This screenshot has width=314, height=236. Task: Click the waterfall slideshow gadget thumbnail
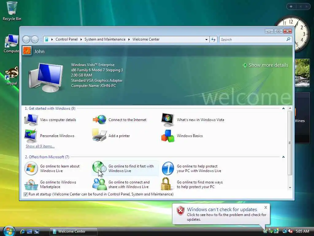302,73
